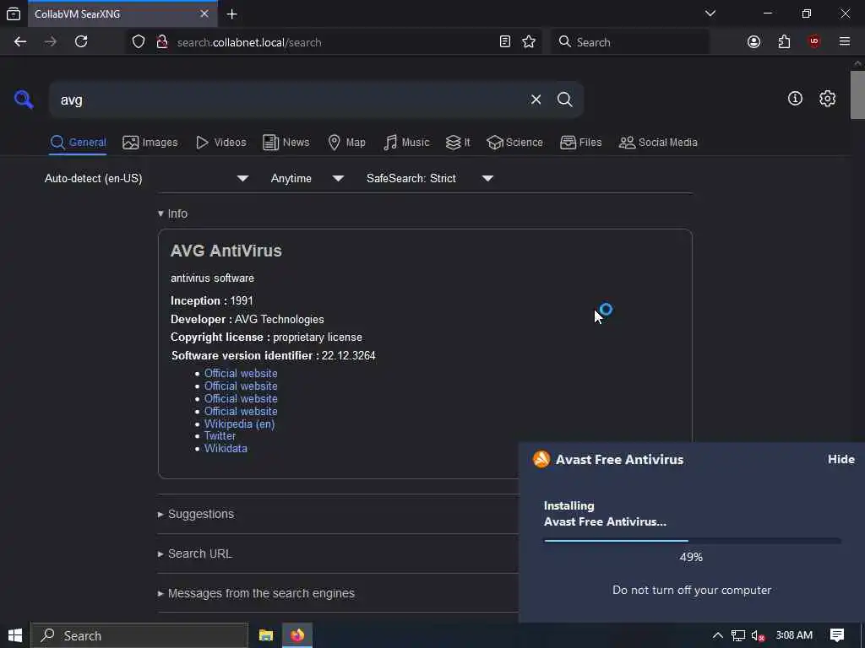Expand the Search URL section
This screenshot has height=648, width=865.
195,553
